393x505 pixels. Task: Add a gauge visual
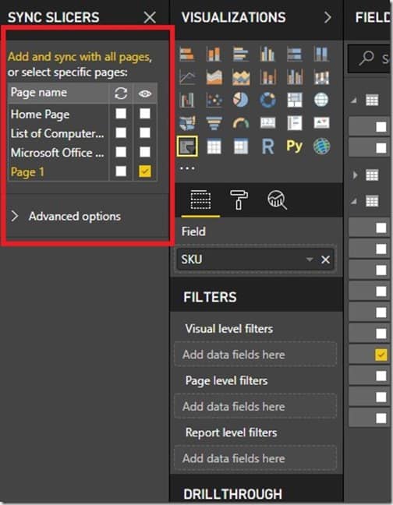coord(241,123)
